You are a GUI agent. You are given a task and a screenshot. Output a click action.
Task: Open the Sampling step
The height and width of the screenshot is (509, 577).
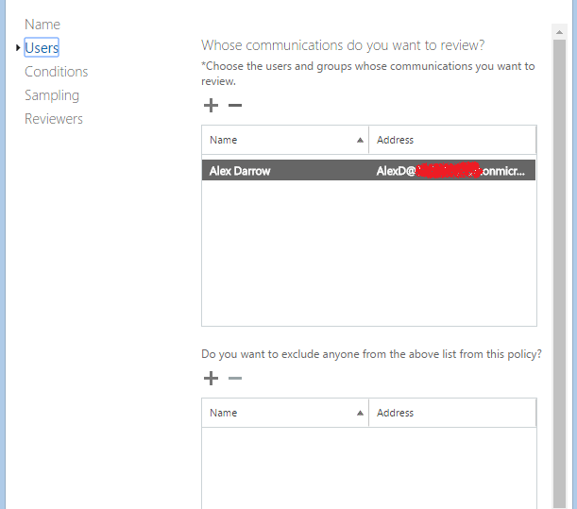[52, 95]
